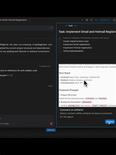
Task: Expand the 'Collapse all' dropdown
Action: pyautogui.click(x=46, y=66)
